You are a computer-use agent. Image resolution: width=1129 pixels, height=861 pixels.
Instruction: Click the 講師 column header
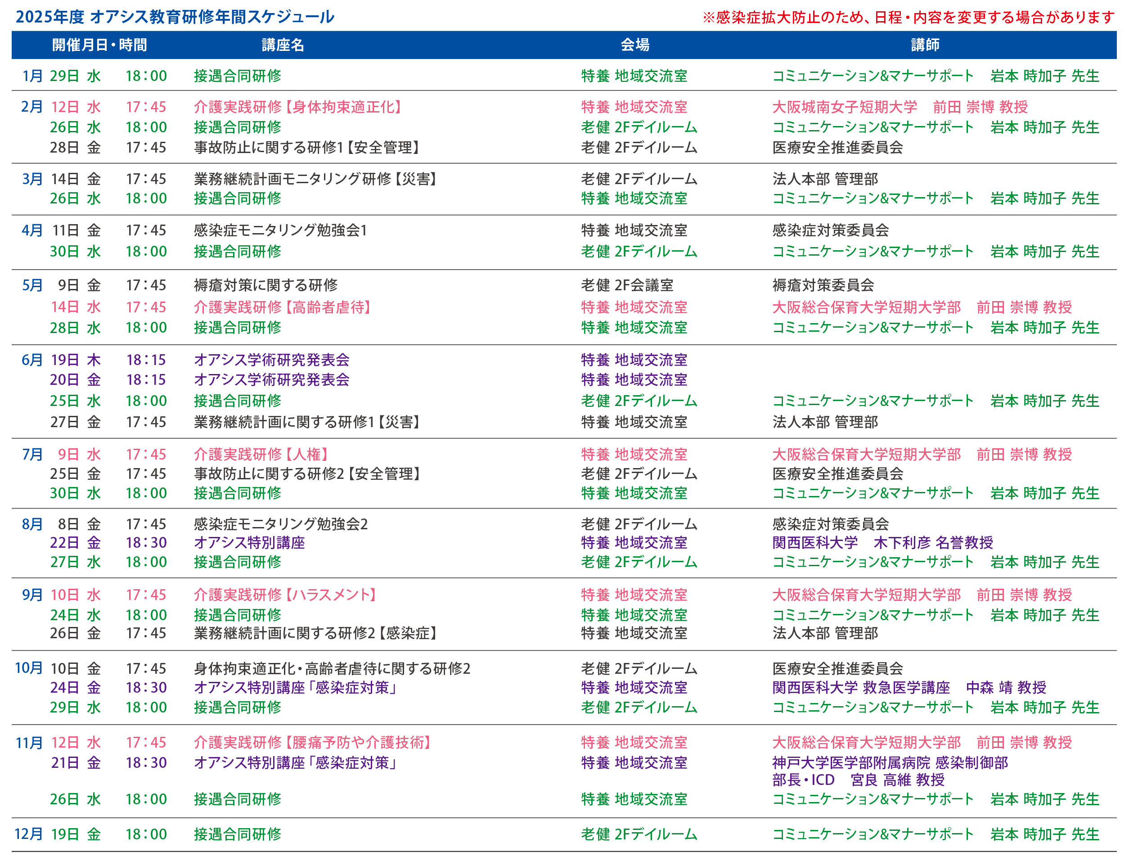click(x=925, y=45)
